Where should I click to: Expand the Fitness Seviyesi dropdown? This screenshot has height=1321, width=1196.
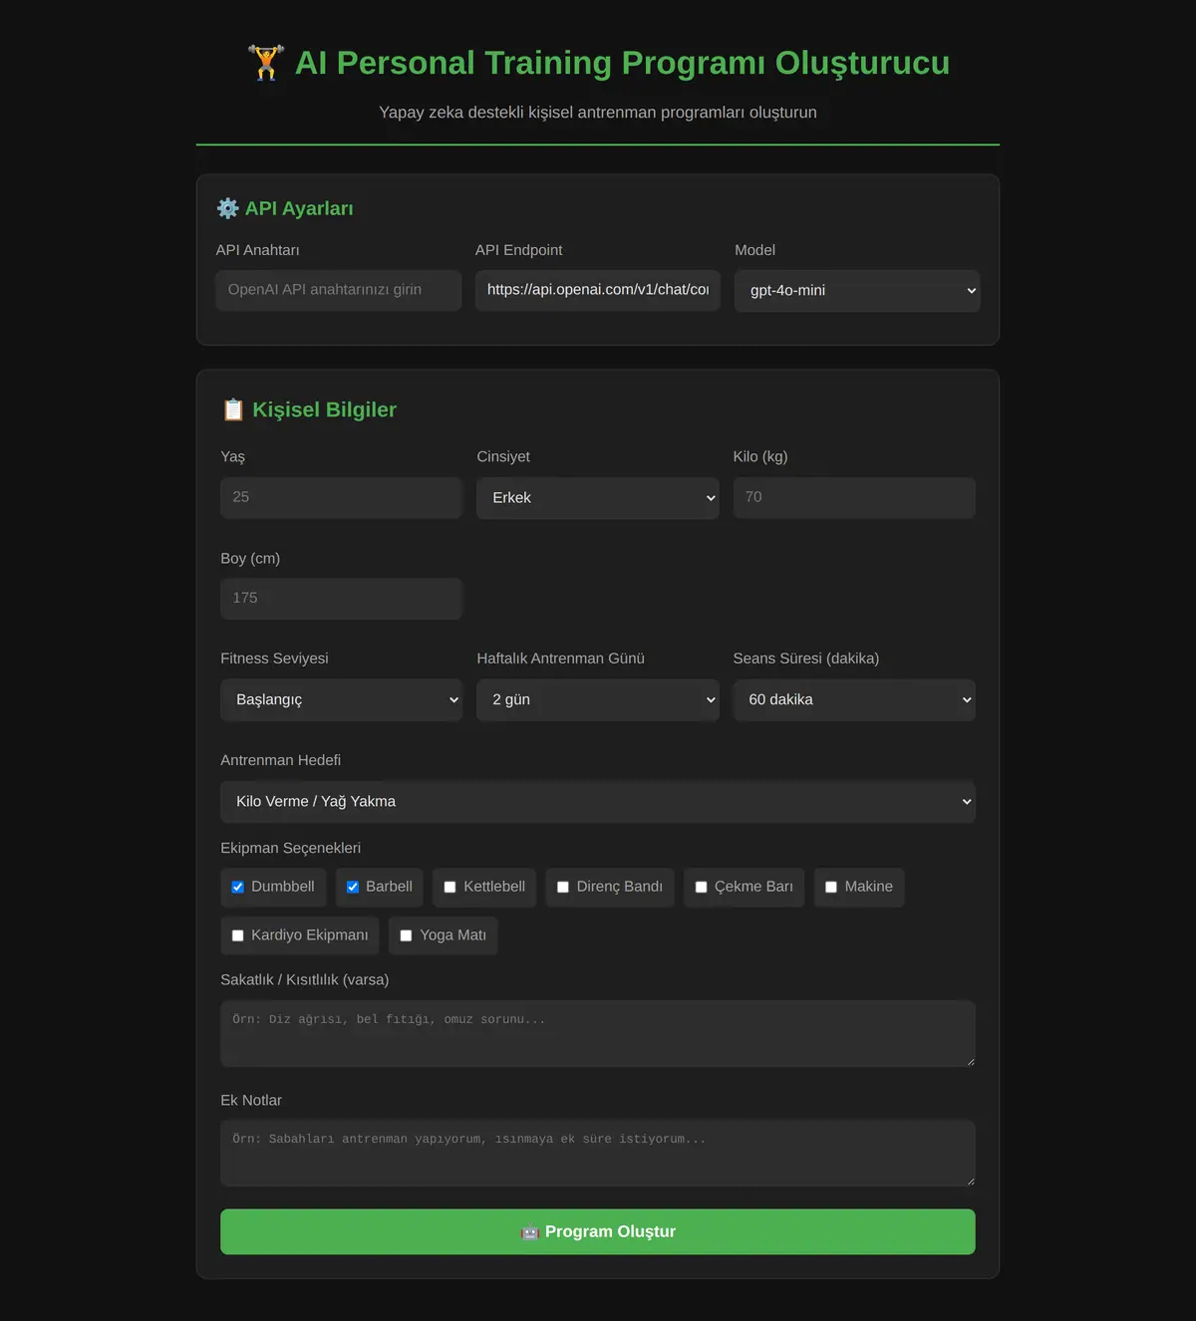click(x=342, y=700)
